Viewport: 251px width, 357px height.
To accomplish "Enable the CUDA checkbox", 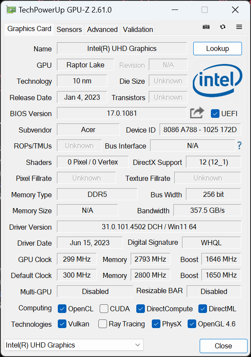I will coord(104,309).
